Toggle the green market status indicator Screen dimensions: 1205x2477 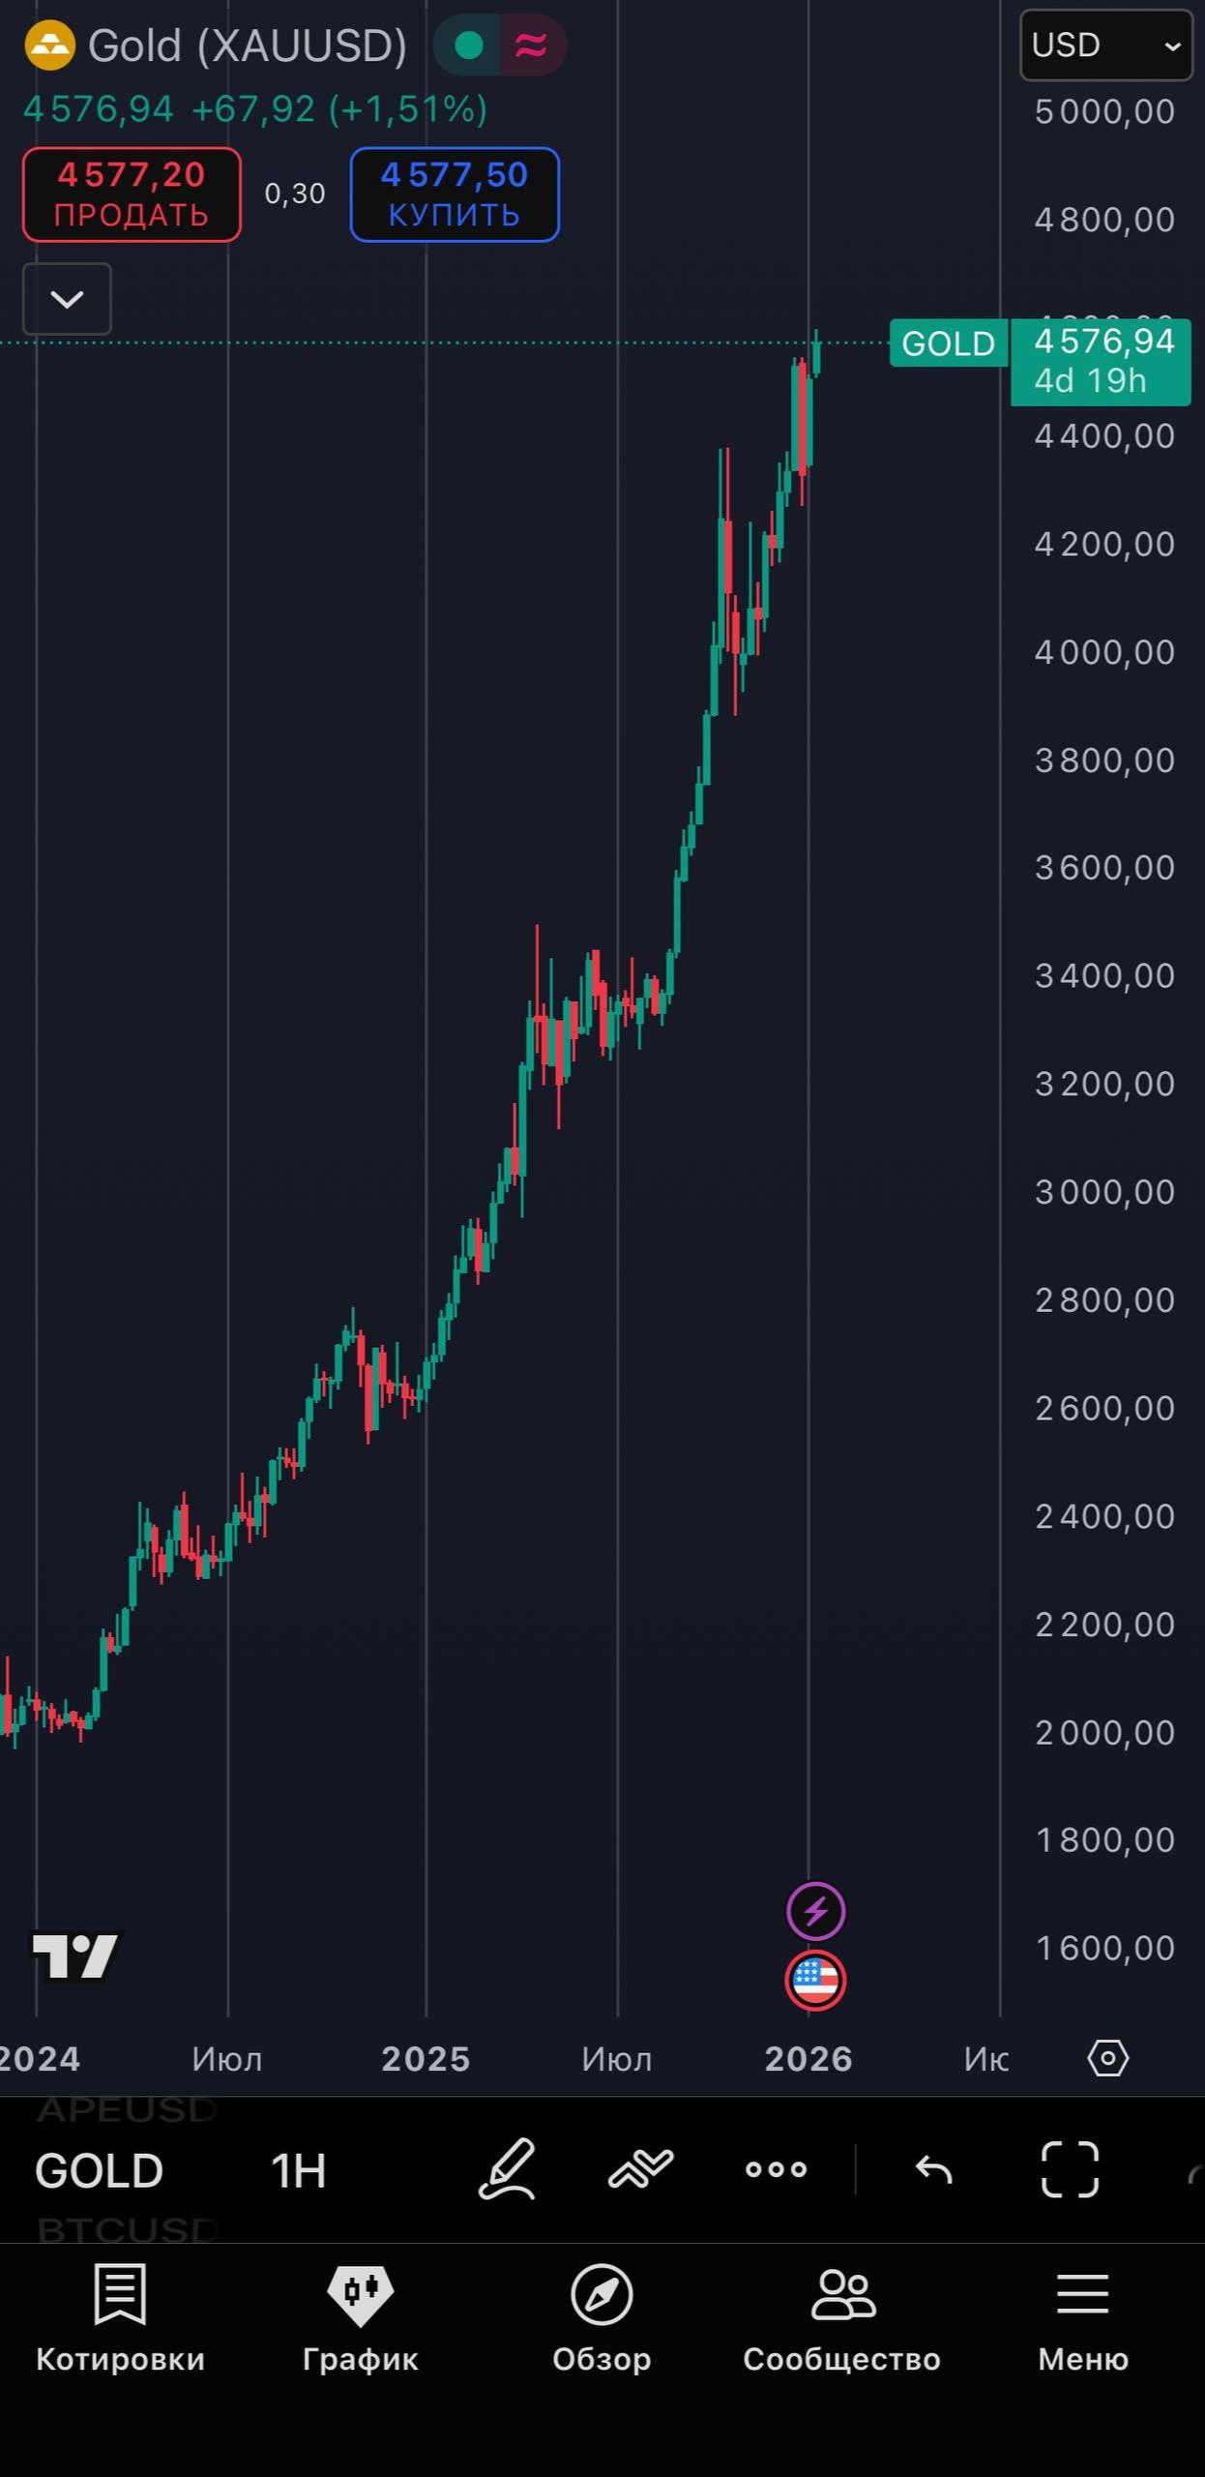[469, 45]
